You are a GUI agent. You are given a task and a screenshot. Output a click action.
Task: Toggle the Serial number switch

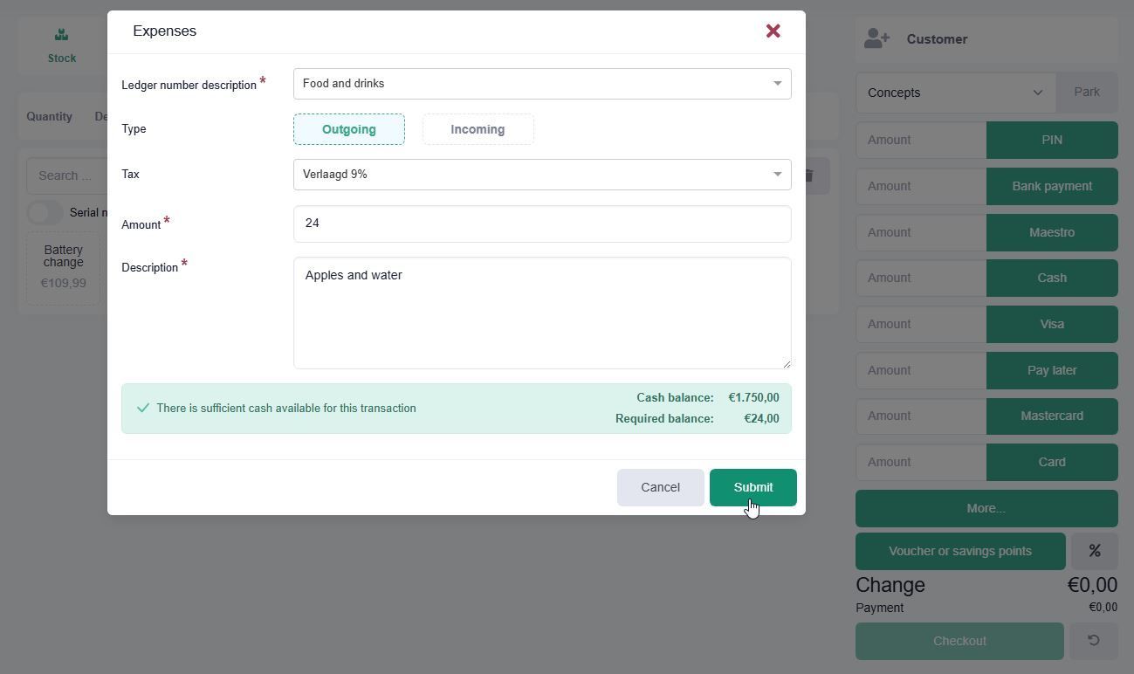[45, 212]
